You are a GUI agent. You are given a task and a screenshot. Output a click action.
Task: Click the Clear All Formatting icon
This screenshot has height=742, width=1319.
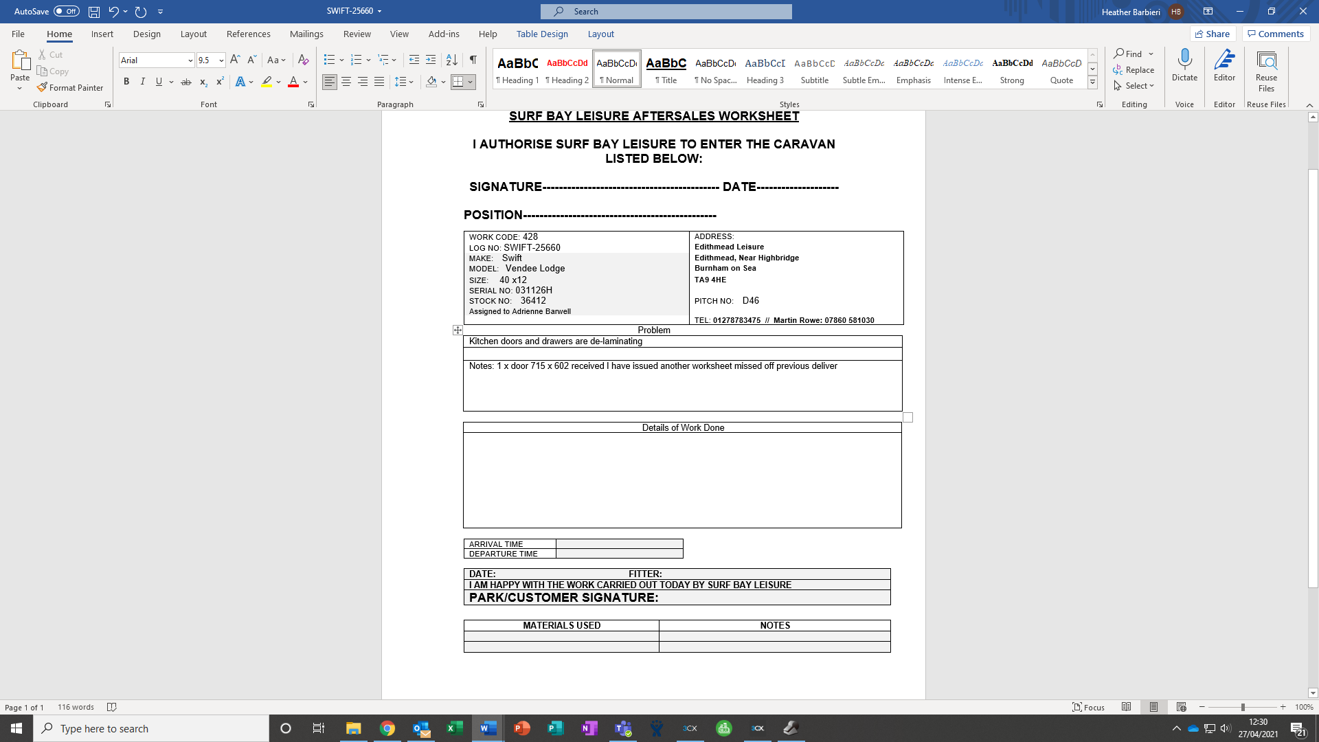(x=303, y=60)
